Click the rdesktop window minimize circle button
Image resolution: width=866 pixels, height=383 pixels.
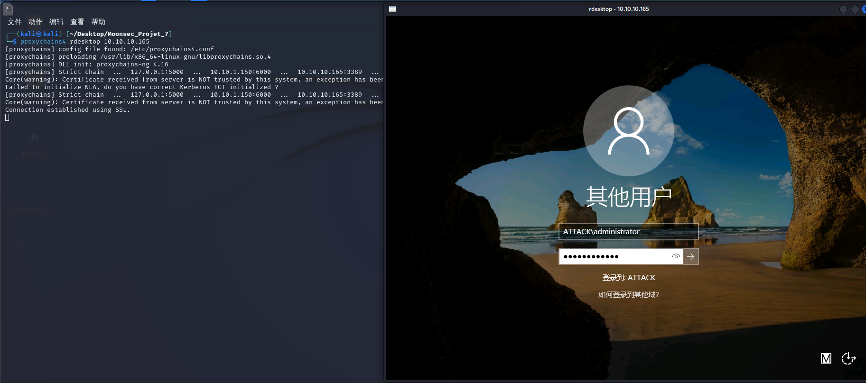(x=843, y=9)
